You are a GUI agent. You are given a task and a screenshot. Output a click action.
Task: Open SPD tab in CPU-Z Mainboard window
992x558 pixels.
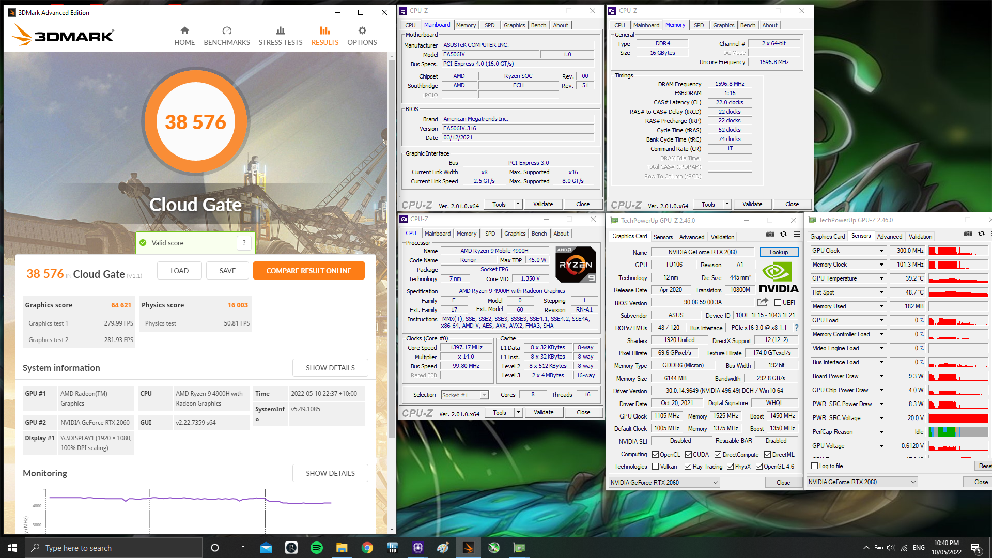tap(490, 25)
